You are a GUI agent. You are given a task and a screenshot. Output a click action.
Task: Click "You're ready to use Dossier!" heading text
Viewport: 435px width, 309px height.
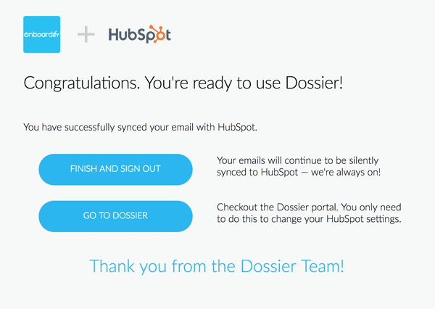click(246, 83)
